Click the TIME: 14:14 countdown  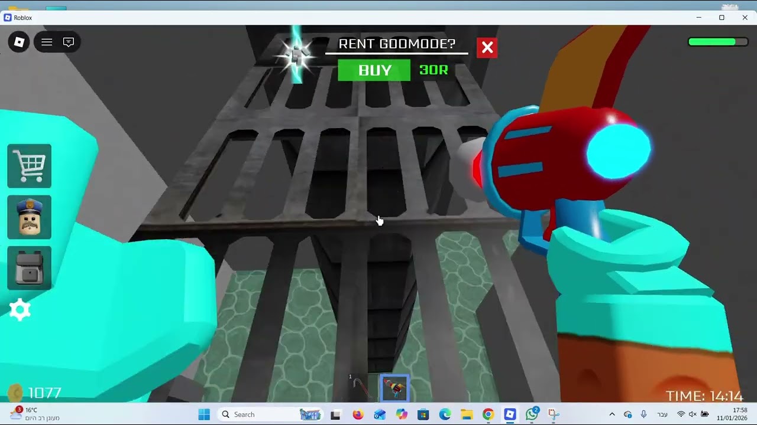click(x=704, y=395)
